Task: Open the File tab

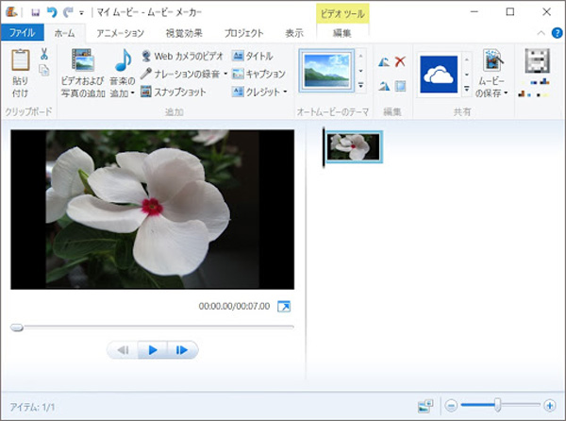Action: coord(23,33)
